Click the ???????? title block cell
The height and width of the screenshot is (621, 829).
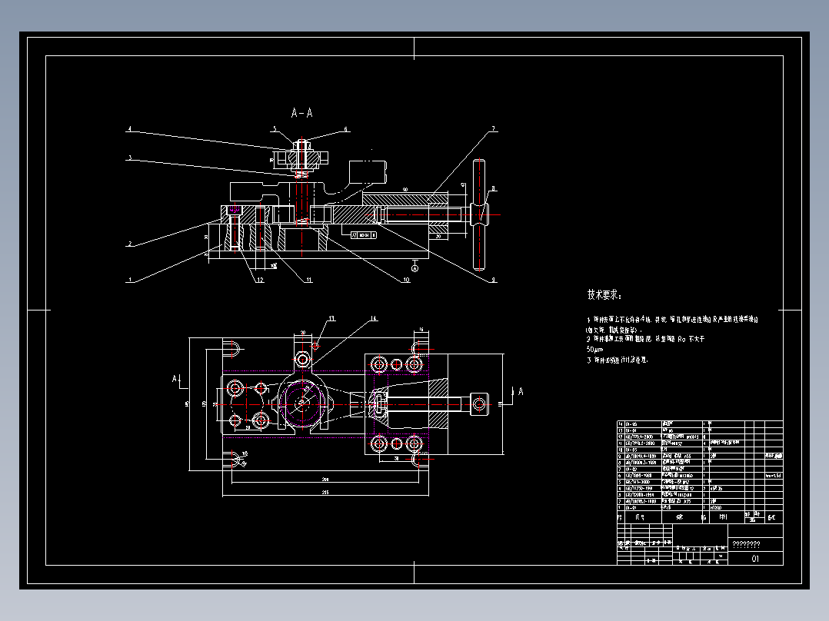click(x=747, y=544)
